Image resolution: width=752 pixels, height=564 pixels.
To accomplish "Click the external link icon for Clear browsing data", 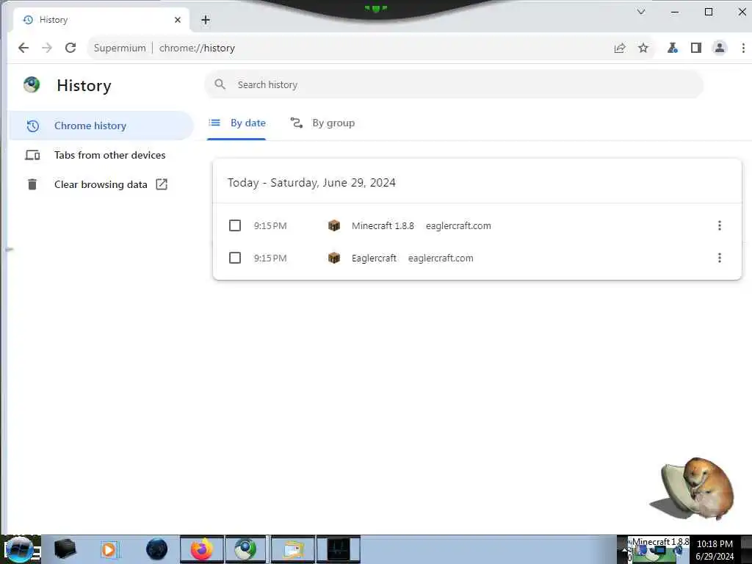I will click(162, 184).
